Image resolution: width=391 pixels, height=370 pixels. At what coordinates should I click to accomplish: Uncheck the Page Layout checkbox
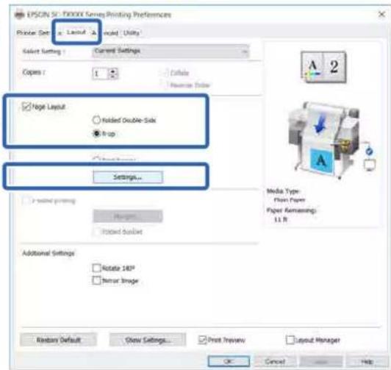[x=26, y=107]
